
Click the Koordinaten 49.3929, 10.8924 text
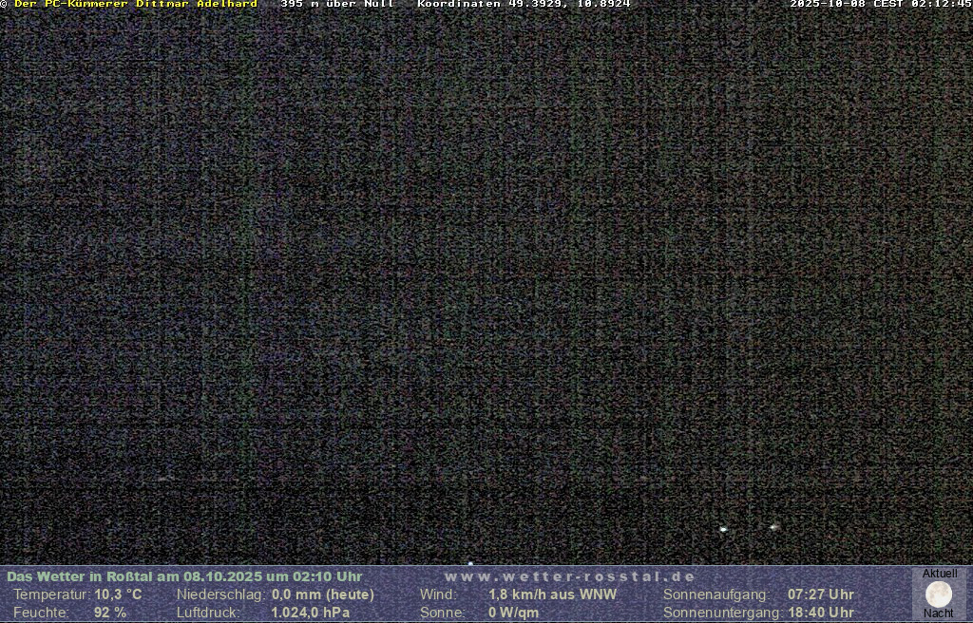pyautogui.click(x=524, y=4)
